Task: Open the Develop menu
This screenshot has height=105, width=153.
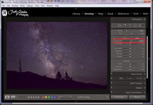Action: click(x=15, y=6)
